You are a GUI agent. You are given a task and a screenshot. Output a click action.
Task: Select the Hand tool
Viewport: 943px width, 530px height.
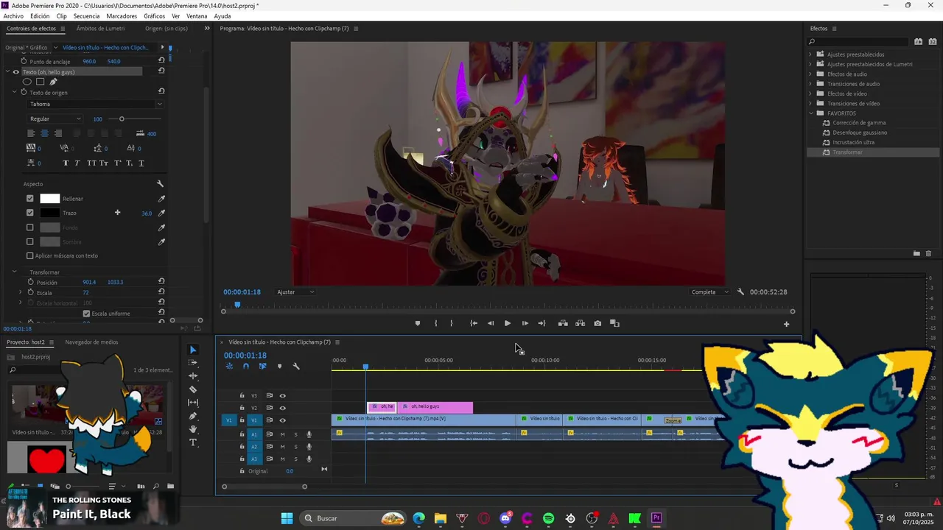pos(193,429)
